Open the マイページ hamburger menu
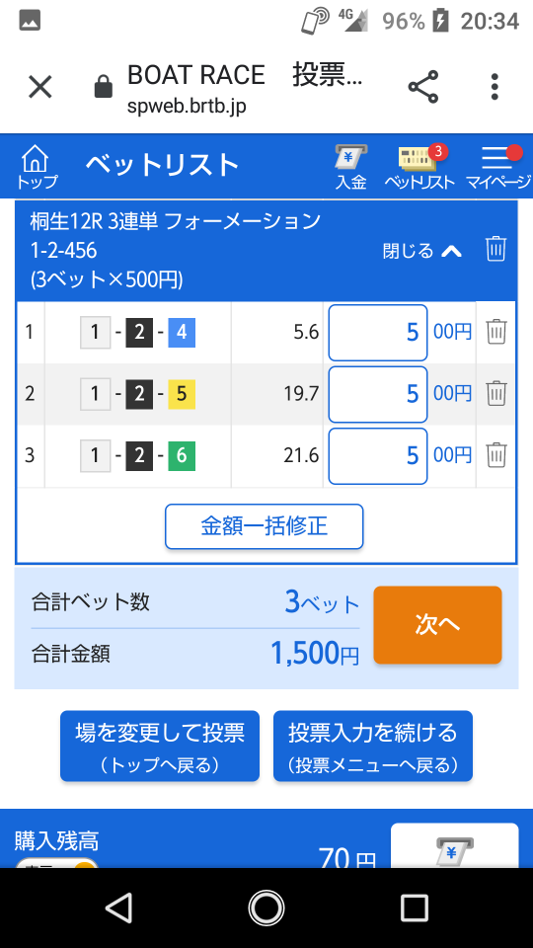Viewport: 533px width, 948px height. click(499, 167)
